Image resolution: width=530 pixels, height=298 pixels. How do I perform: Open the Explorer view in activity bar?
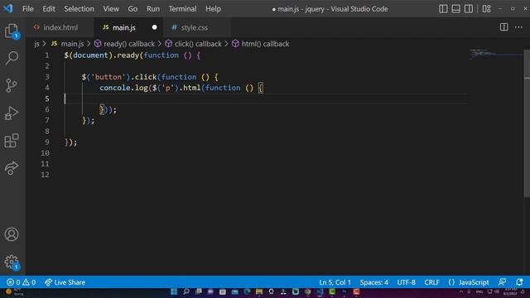pyautogui.click(x=12, y=31)
